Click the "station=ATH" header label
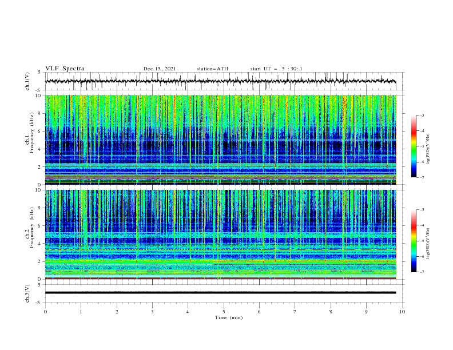 click(212, 69)
